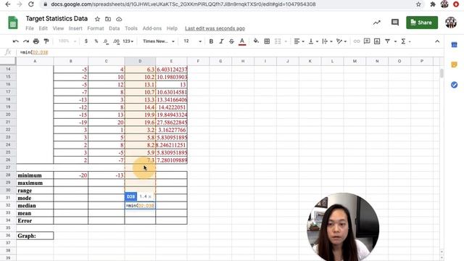
Task: Open vertical align dropdown
Action: tap(312, 41)
